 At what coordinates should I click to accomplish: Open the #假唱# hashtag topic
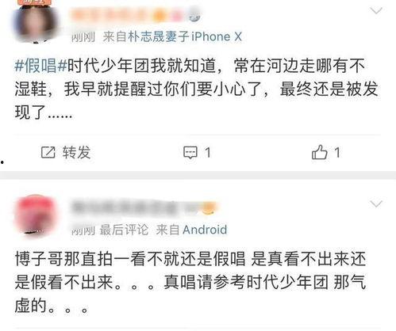[40, 66]
